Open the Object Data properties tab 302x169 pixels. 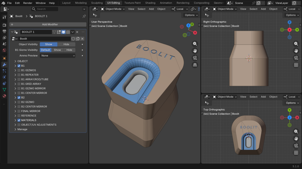tap(4, 89)
